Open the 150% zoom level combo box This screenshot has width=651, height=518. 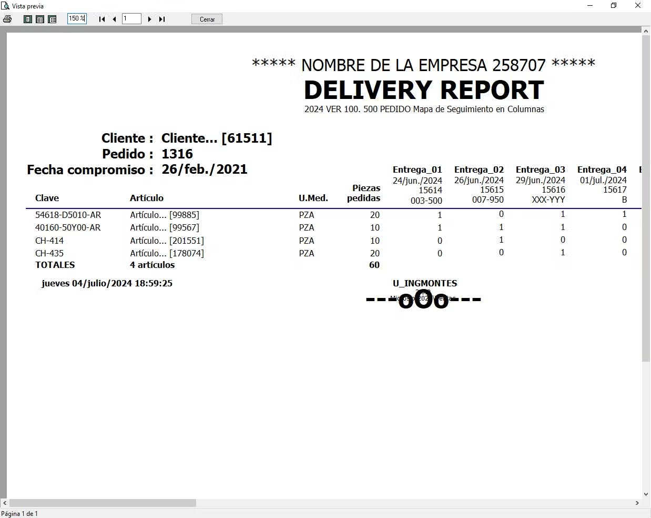coord(77,19)
